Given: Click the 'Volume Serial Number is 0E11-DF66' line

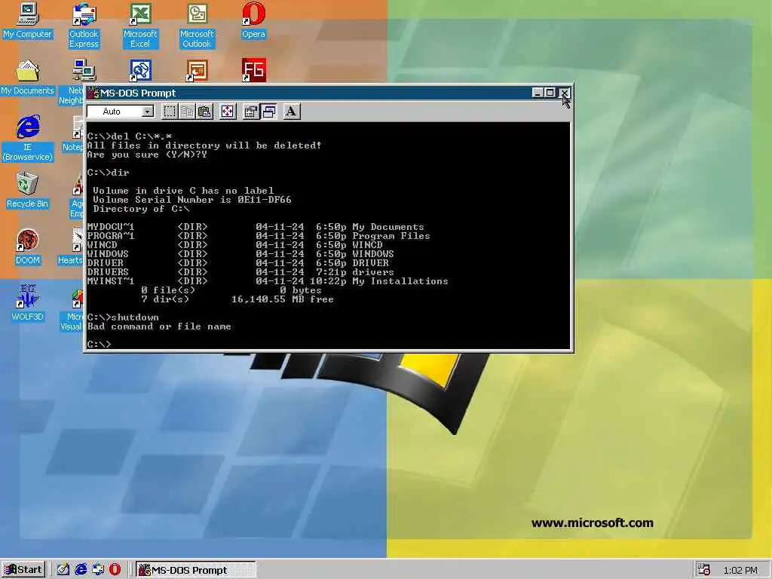Looking at the screenshot, I should [x=192, y=199].
